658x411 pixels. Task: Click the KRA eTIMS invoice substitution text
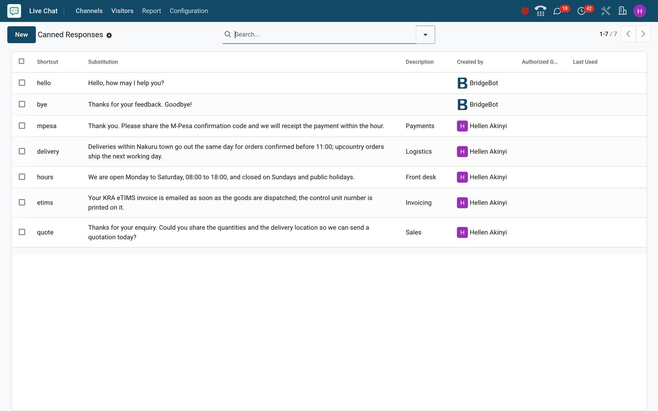(x=230, y=203)
